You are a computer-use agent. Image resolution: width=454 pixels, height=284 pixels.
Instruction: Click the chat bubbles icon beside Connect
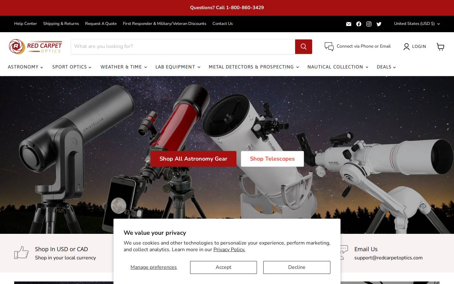click(329, 47)
